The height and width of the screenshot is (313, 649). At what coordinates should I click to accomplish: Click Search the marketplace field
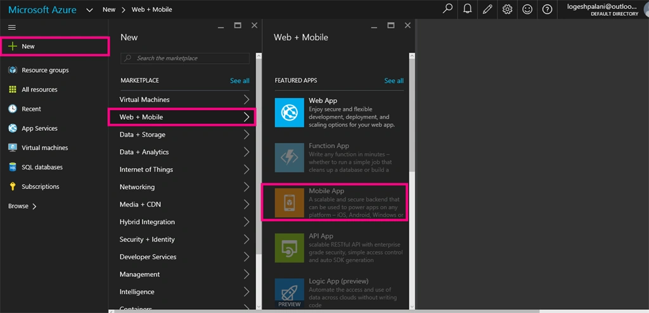185,58
